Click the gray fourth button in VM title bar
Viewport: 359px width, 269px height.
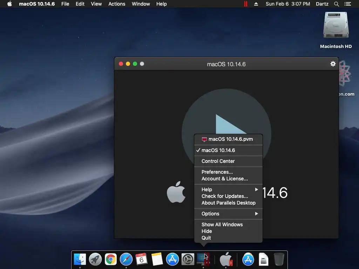pos(142,64)
